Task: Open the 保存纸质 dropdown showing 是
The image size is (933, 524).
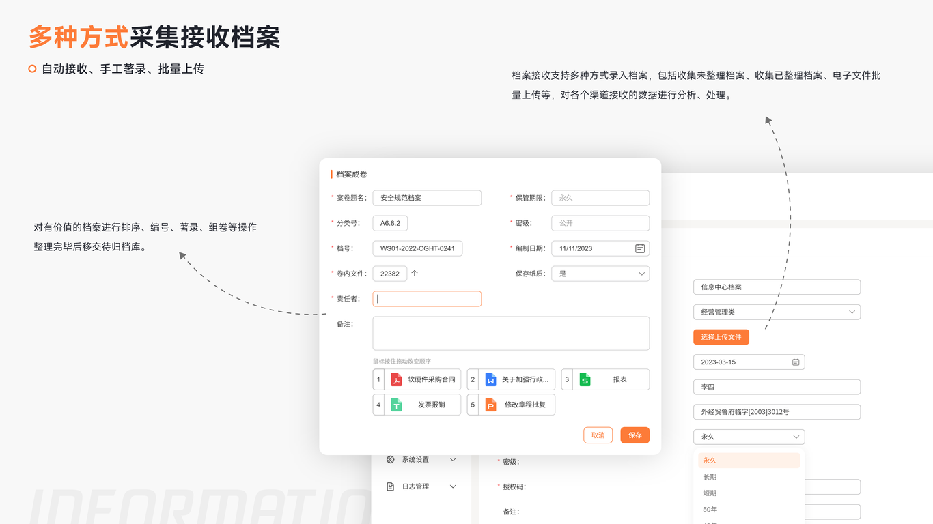Action: 600,274
